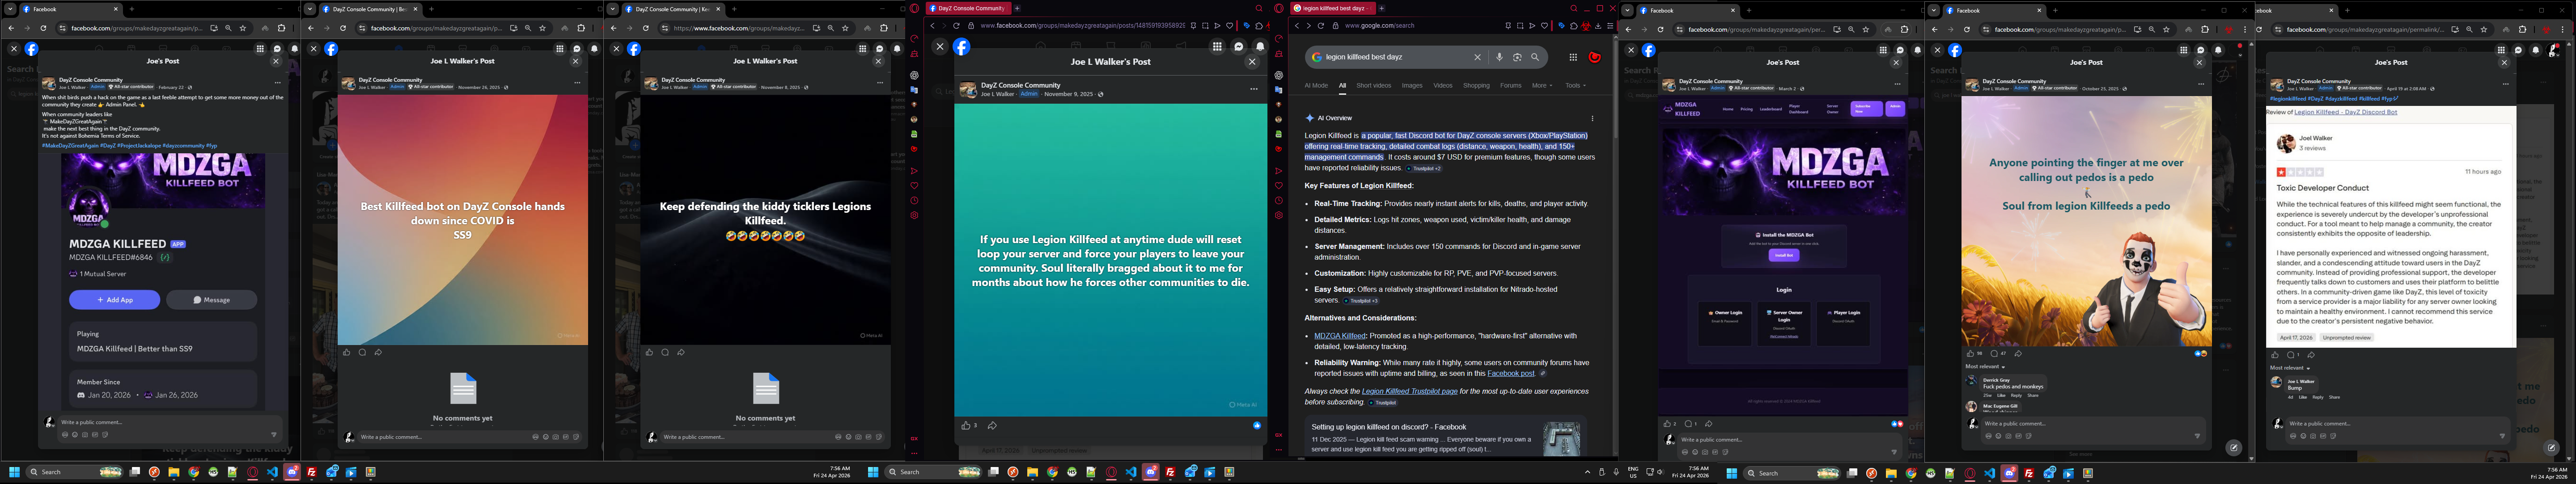The width and height of the screenshot is (2576, 484).
Task: Reply to Derrick Gray's comment
Action: (x=2016, y=396)
